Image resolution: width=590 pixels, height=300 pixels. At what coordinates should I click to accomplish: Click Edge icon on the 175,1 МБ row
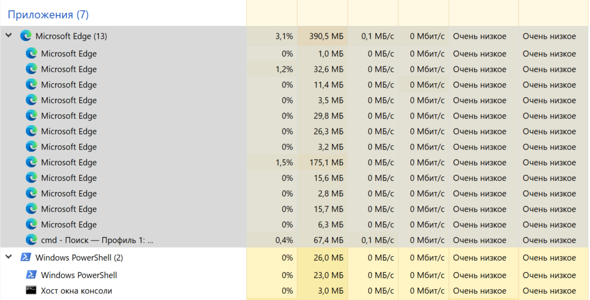coord(31,162)
